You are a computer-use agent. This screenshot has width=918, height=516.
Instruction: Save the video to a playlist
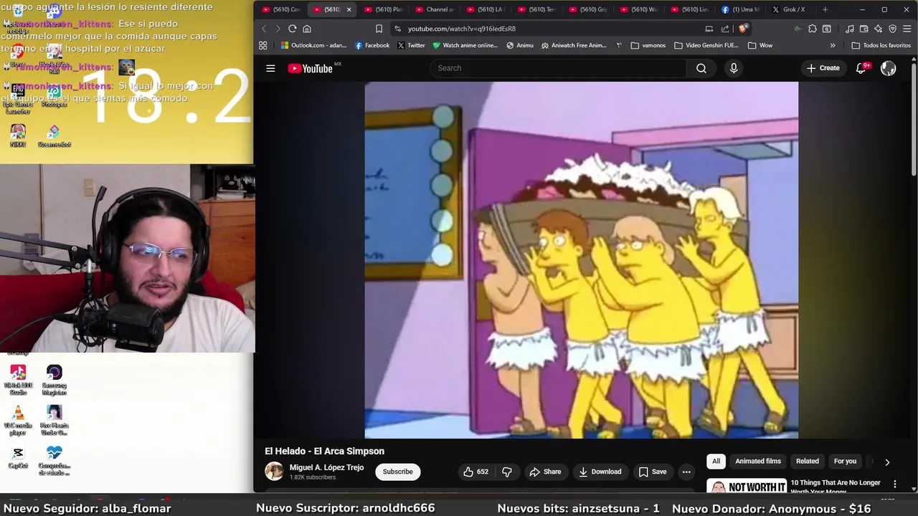pyautogui.click(x=653, y=472)
